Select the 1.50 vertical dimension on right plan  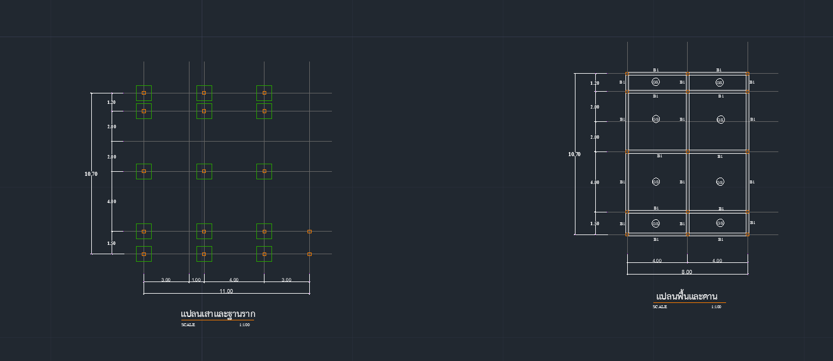click(595, 223)
